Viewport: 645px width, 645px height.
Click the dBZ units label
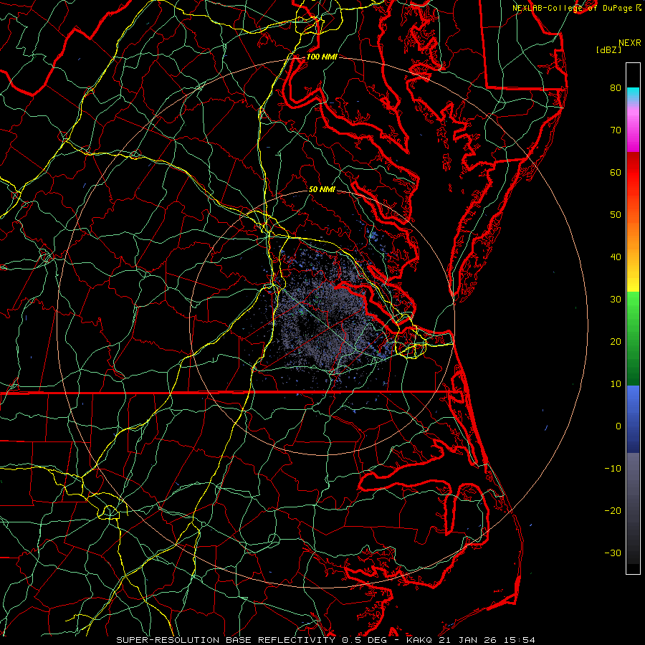point(608,49)
